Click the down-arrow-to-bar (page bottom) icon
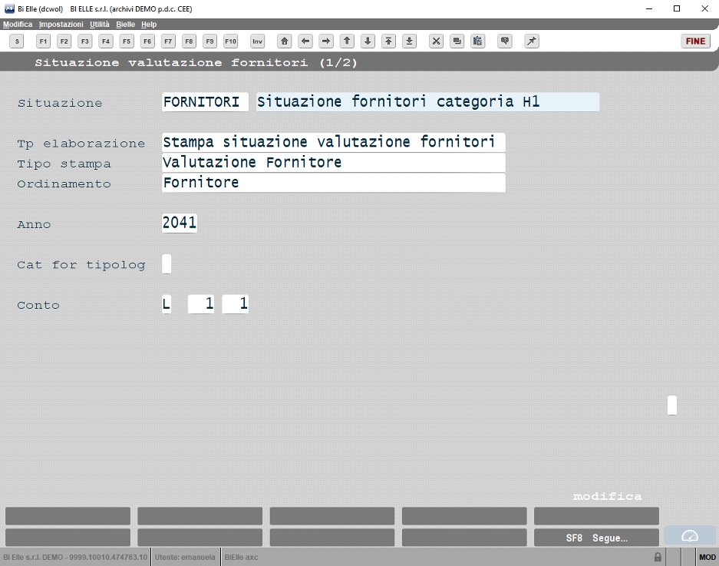The image size is (719, 566). click(410, 41)
